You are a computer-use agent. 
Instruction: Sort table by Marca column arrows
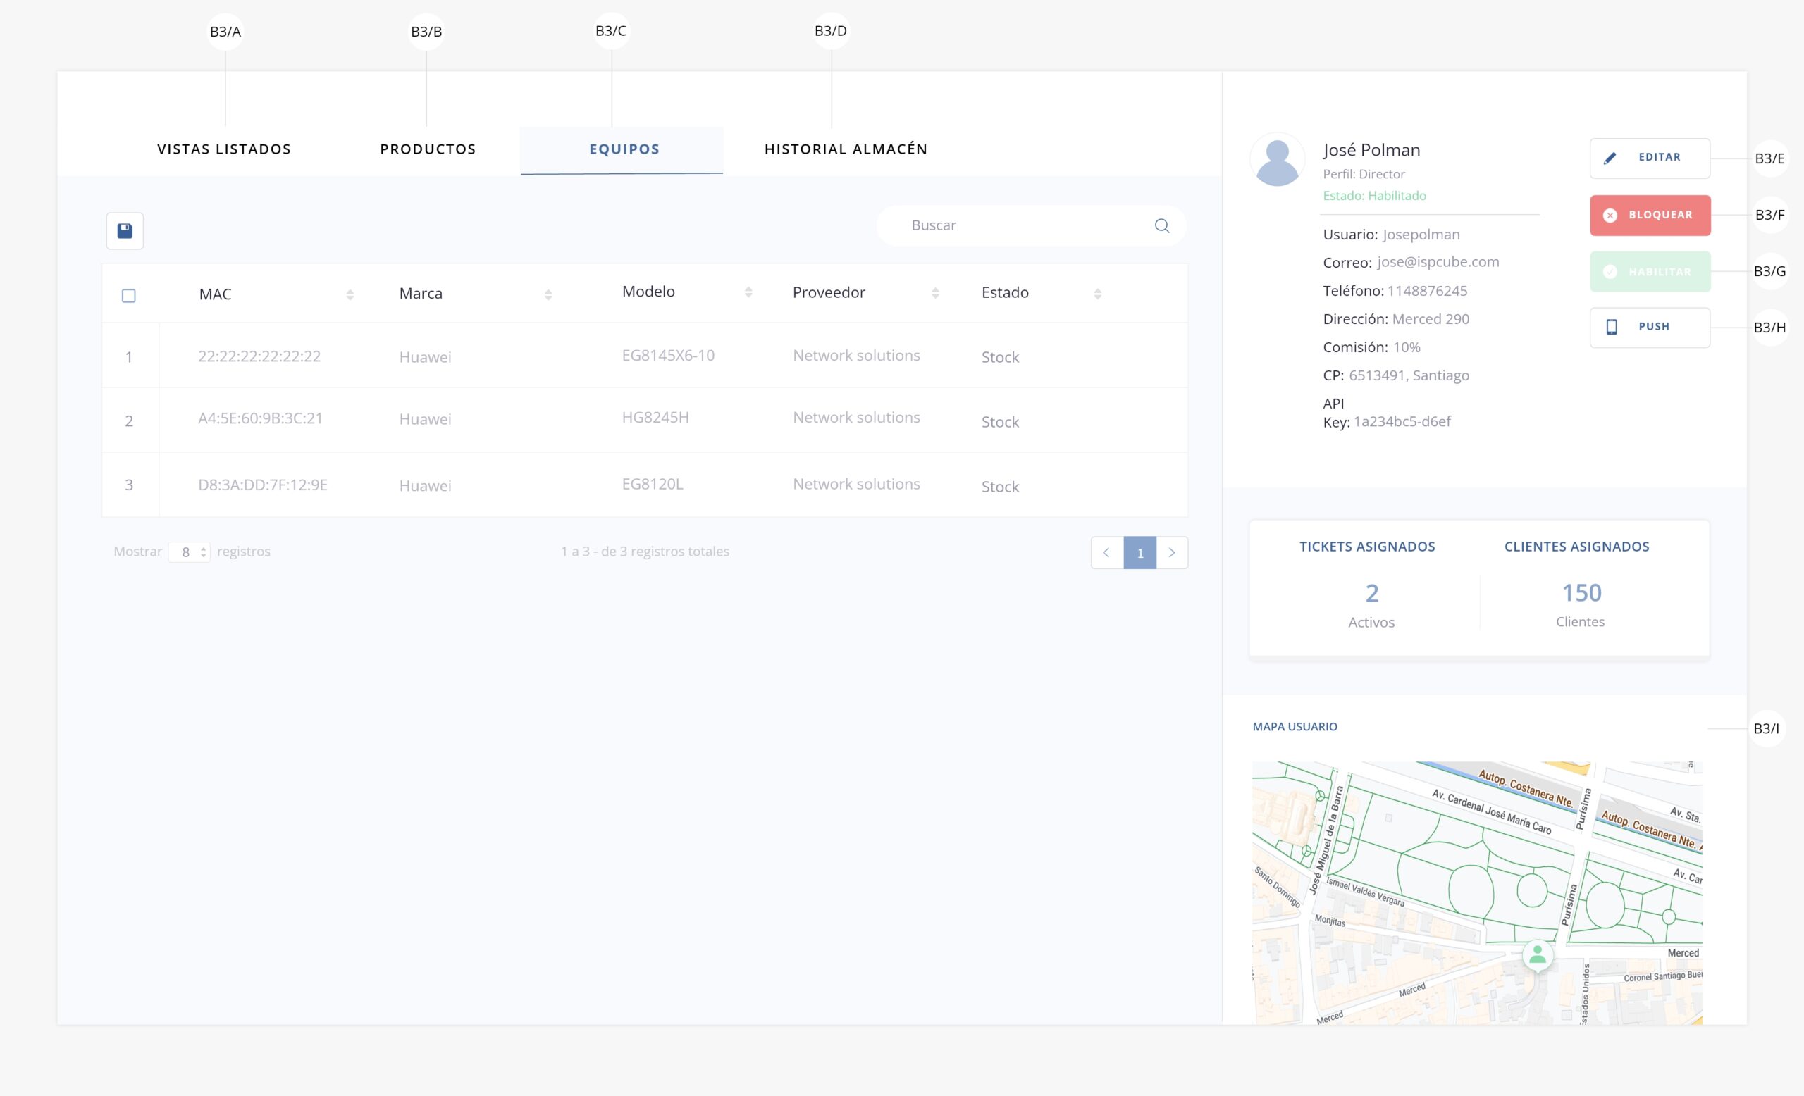[548, 295]
